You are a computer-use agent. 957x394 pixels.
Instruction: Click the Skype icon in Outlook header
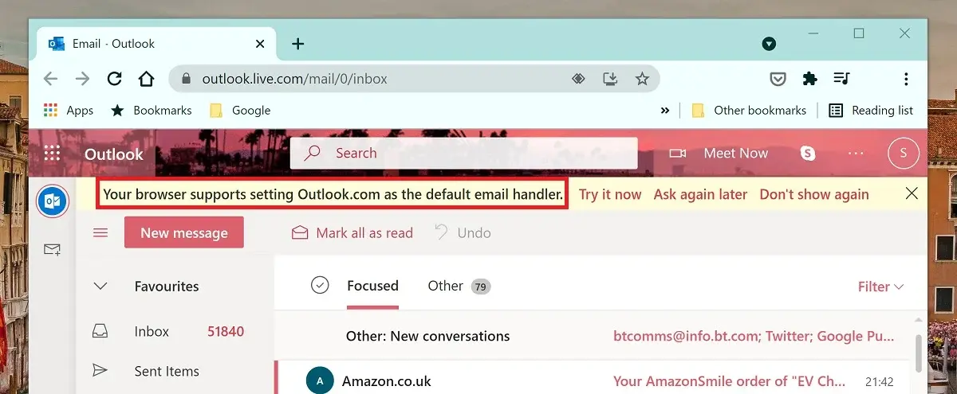point(808,154)
